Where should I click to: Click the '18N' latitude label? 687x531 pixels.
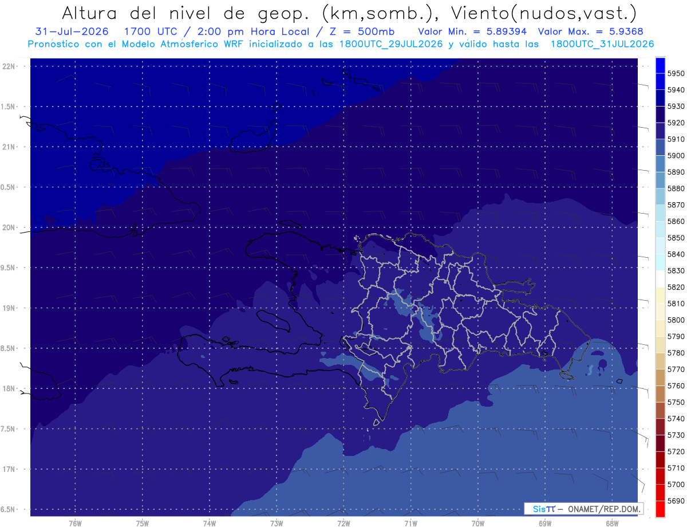[10, 388]
